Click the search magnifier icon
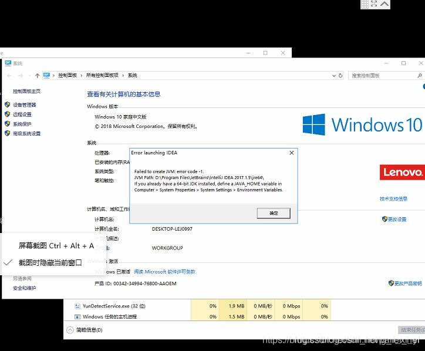The height and width of the screenshot is (351, 425). [420, 76]
